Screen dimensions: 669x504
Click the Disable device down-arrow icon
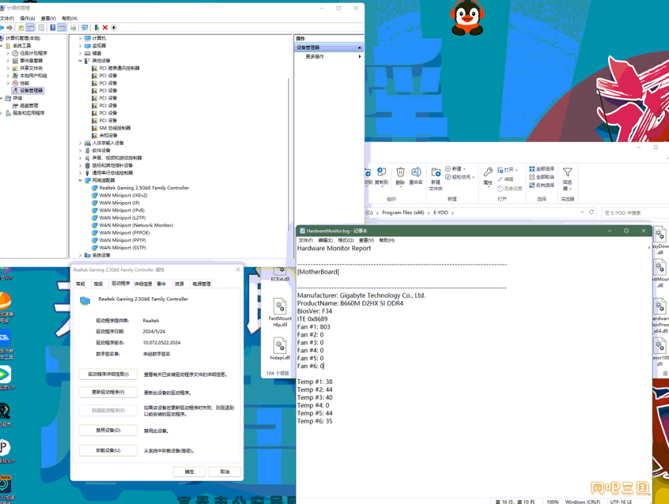pyautogui.click(x=114, y=28)
